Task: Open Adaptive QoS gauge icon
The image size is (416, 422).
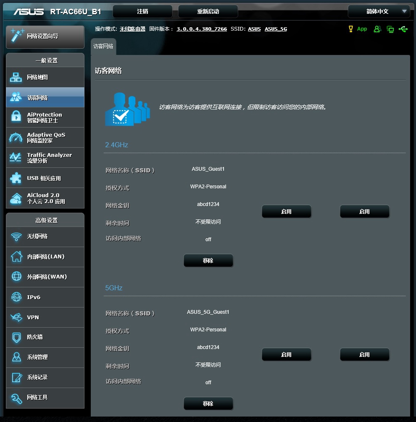Action: coord(16,138)
